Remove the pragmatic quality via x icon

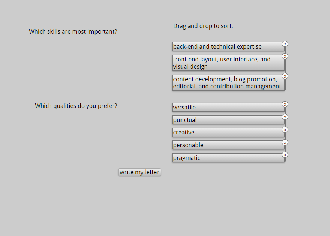pos(285,155)
